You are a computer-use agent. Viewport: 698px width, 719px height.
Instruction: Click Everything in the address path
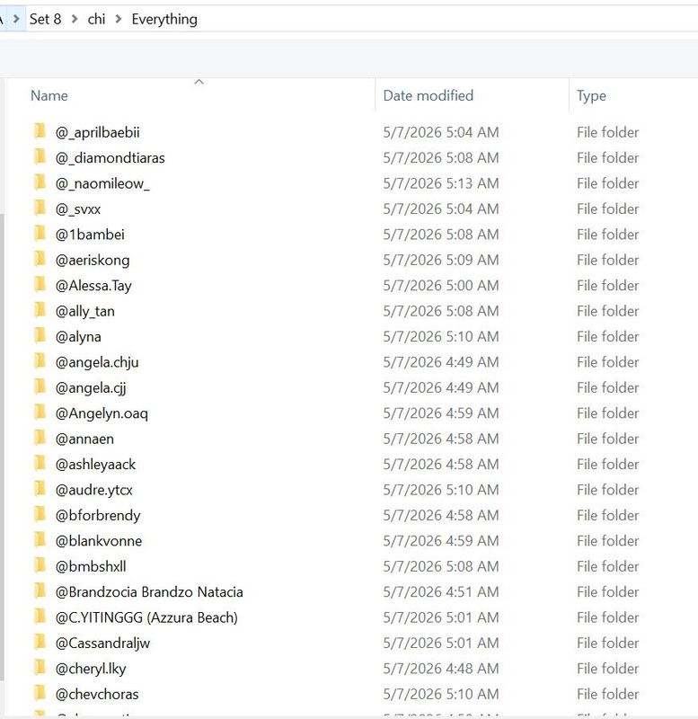point(164,19)
